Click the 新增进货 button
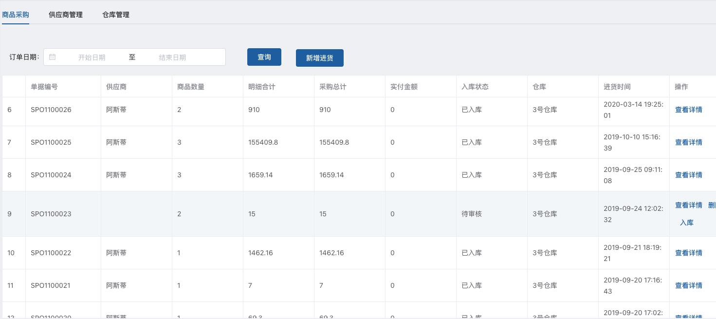This screenshot has height=319, width=716. click(319, 58)
